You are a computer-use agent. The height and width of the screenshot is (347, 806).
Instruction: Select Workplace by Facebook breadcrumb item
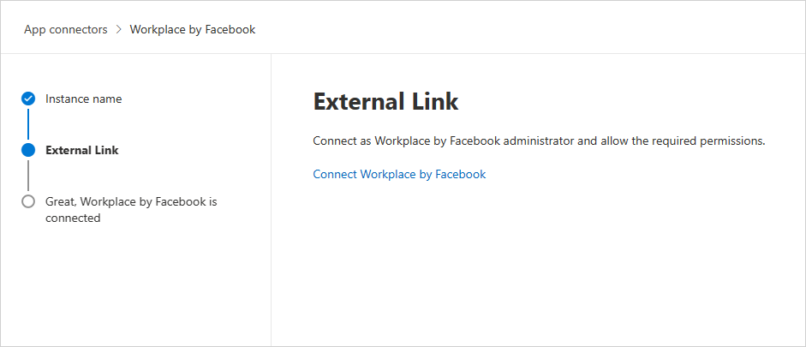[193, 29]
